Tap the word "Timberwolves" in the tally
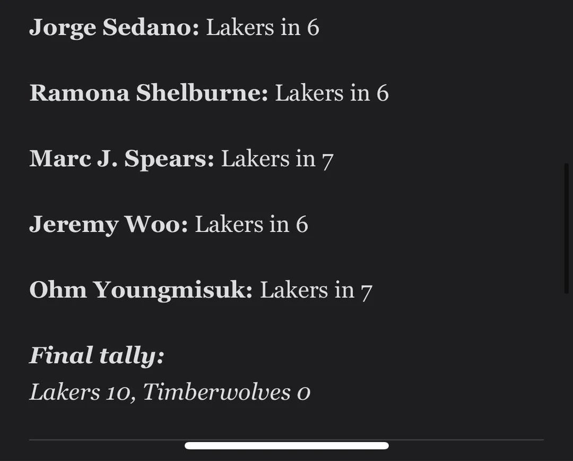 pyautogui.click(x=216, y=392)
